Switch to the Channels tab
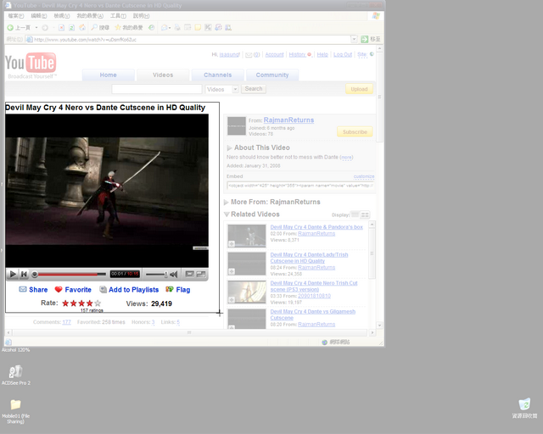Screen dimensions: 543x434 [217, 75]
